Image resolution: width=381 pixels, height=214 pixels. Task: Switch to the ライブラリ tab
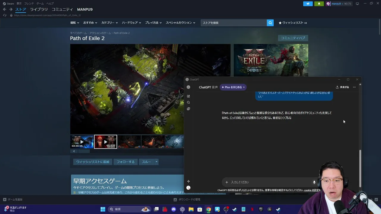(x=39, y=10)
